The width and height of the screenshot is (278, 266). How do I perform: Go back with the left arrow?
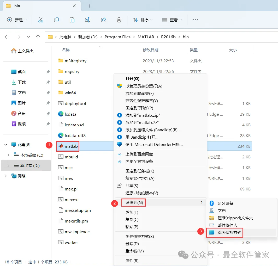point(7,37)
